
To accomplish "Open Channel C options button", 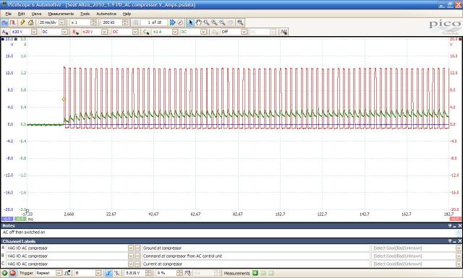I will [146, 32].
